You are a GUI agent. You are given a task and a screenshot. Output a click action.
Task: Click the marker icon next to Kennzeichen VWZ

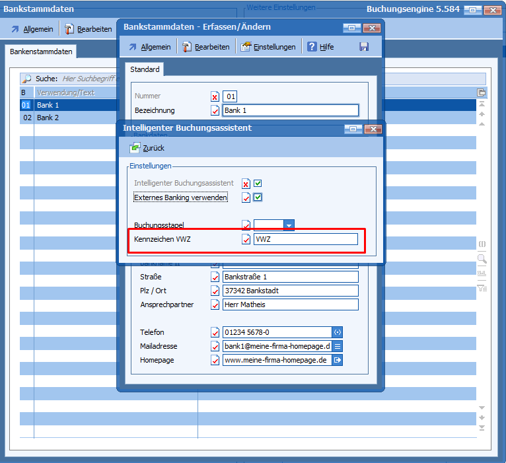click(246, 239)
